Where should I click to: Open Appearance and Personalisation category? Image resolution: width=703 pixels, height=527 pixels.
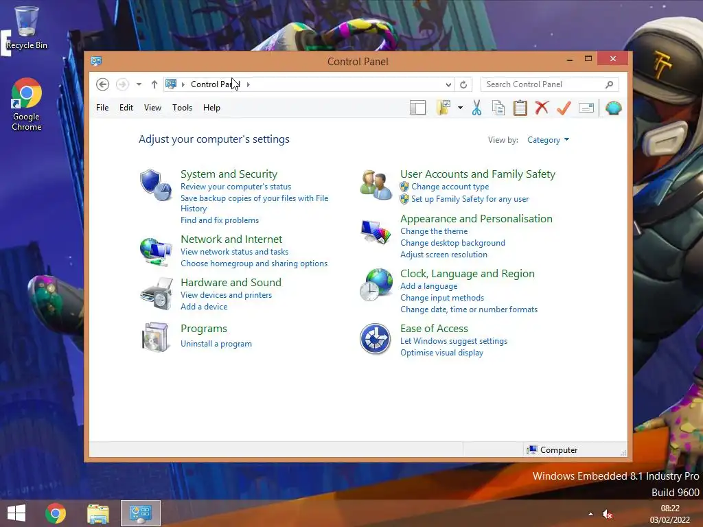(476, 219)
